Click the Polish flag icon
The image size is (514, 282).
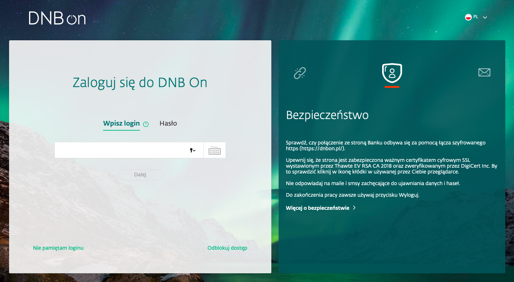[468, 17]
